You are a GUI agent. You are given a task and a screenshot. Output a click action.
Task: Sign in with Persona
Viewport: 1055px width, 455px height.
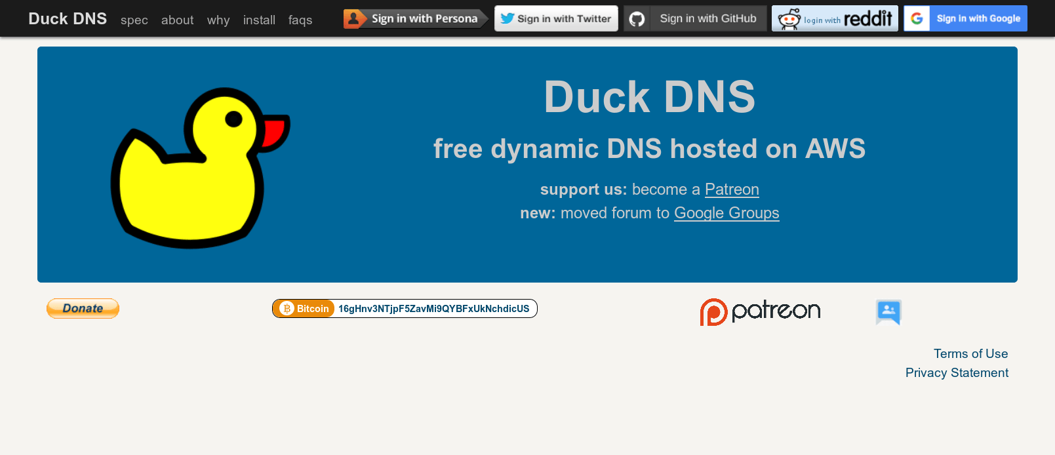(x=416, y=18)
